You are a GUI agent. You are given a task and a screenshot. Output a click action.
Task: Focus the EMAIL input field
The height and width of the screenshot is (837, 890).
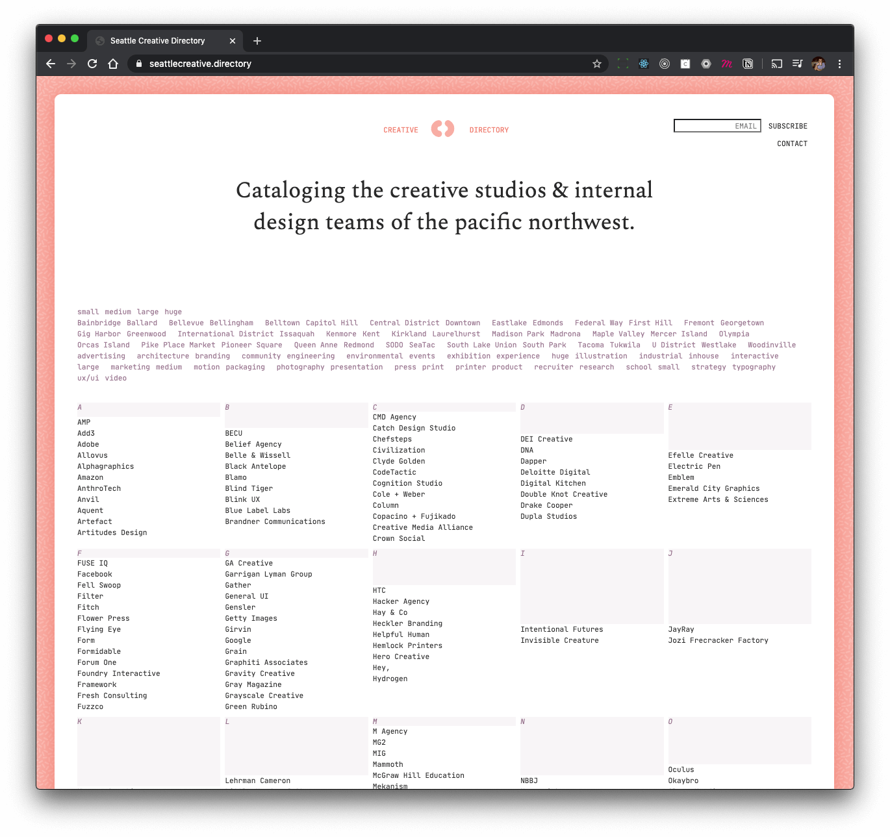[717, 126]
